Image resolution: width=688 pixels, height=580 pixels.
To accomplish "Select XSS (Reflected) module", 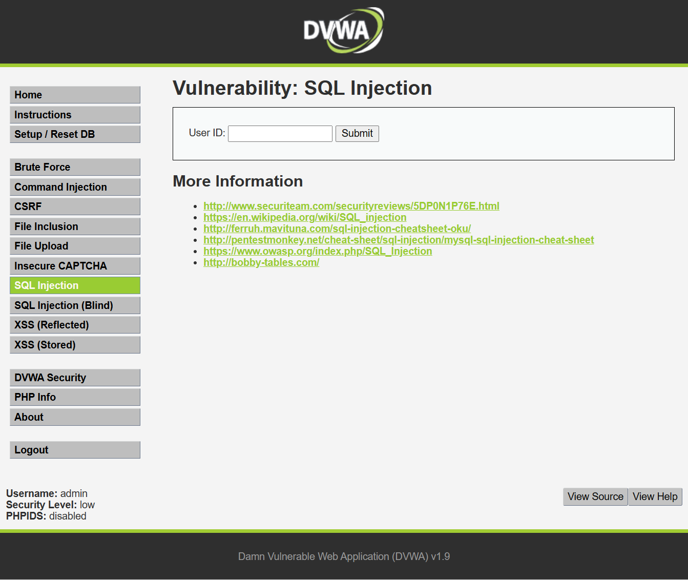I will coord(75,324).
